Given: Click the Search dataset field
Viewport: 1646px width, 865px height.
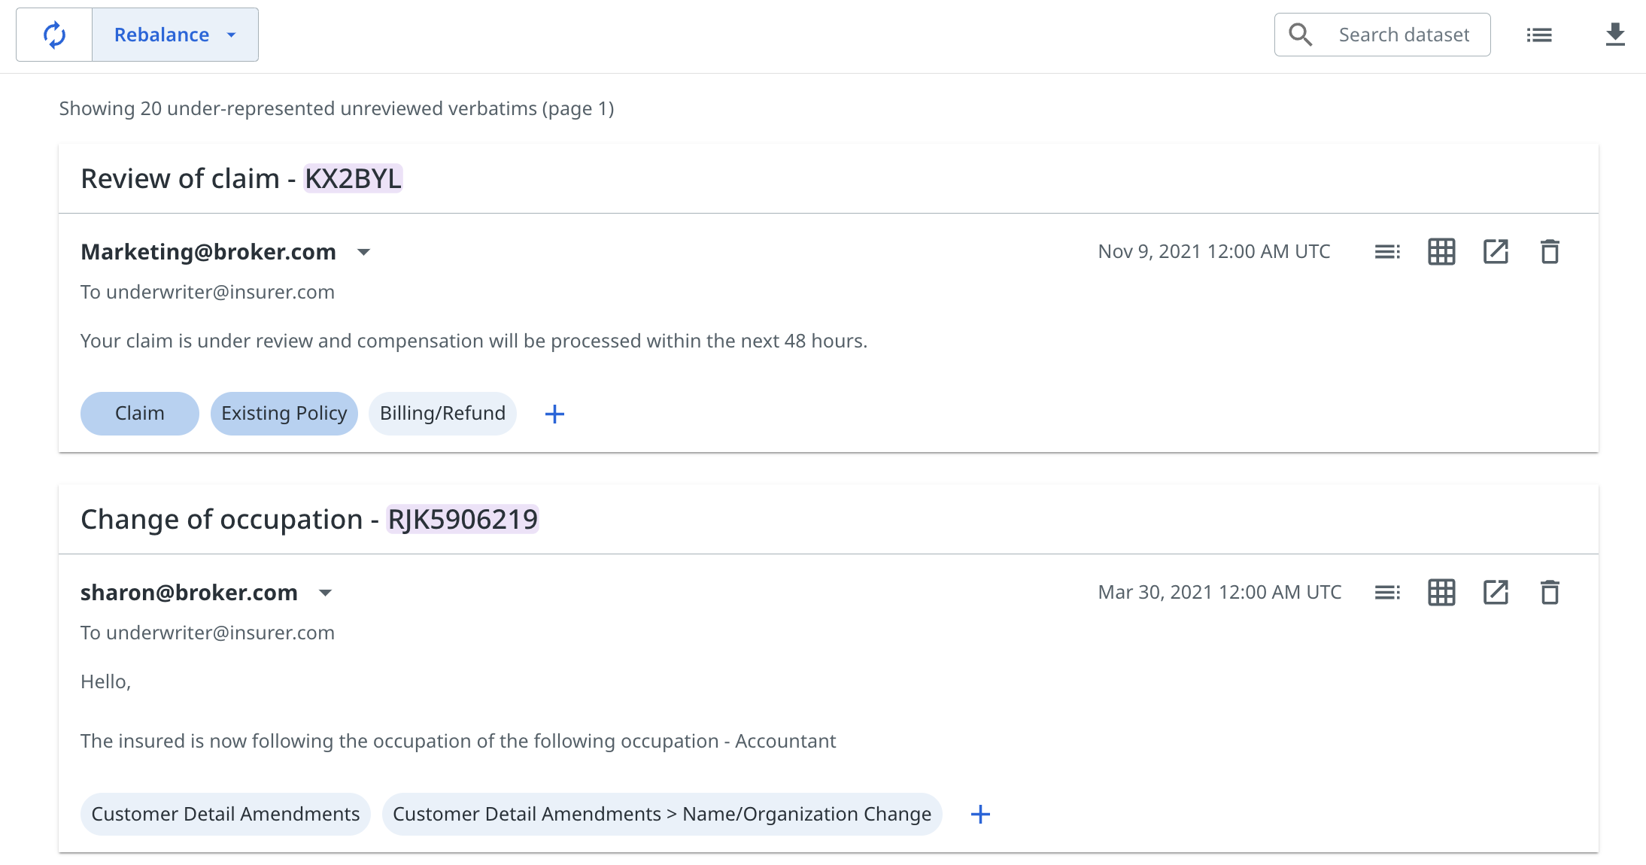Looking at the screenshot, I should click(1402, 35).
